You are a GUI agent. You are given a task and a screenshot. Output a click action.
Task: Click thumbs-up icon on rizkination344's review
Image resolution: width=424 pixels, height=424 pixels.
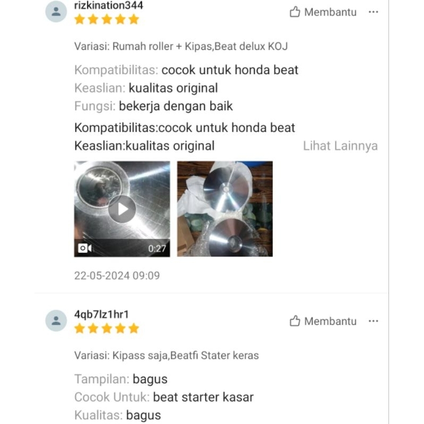295,12
